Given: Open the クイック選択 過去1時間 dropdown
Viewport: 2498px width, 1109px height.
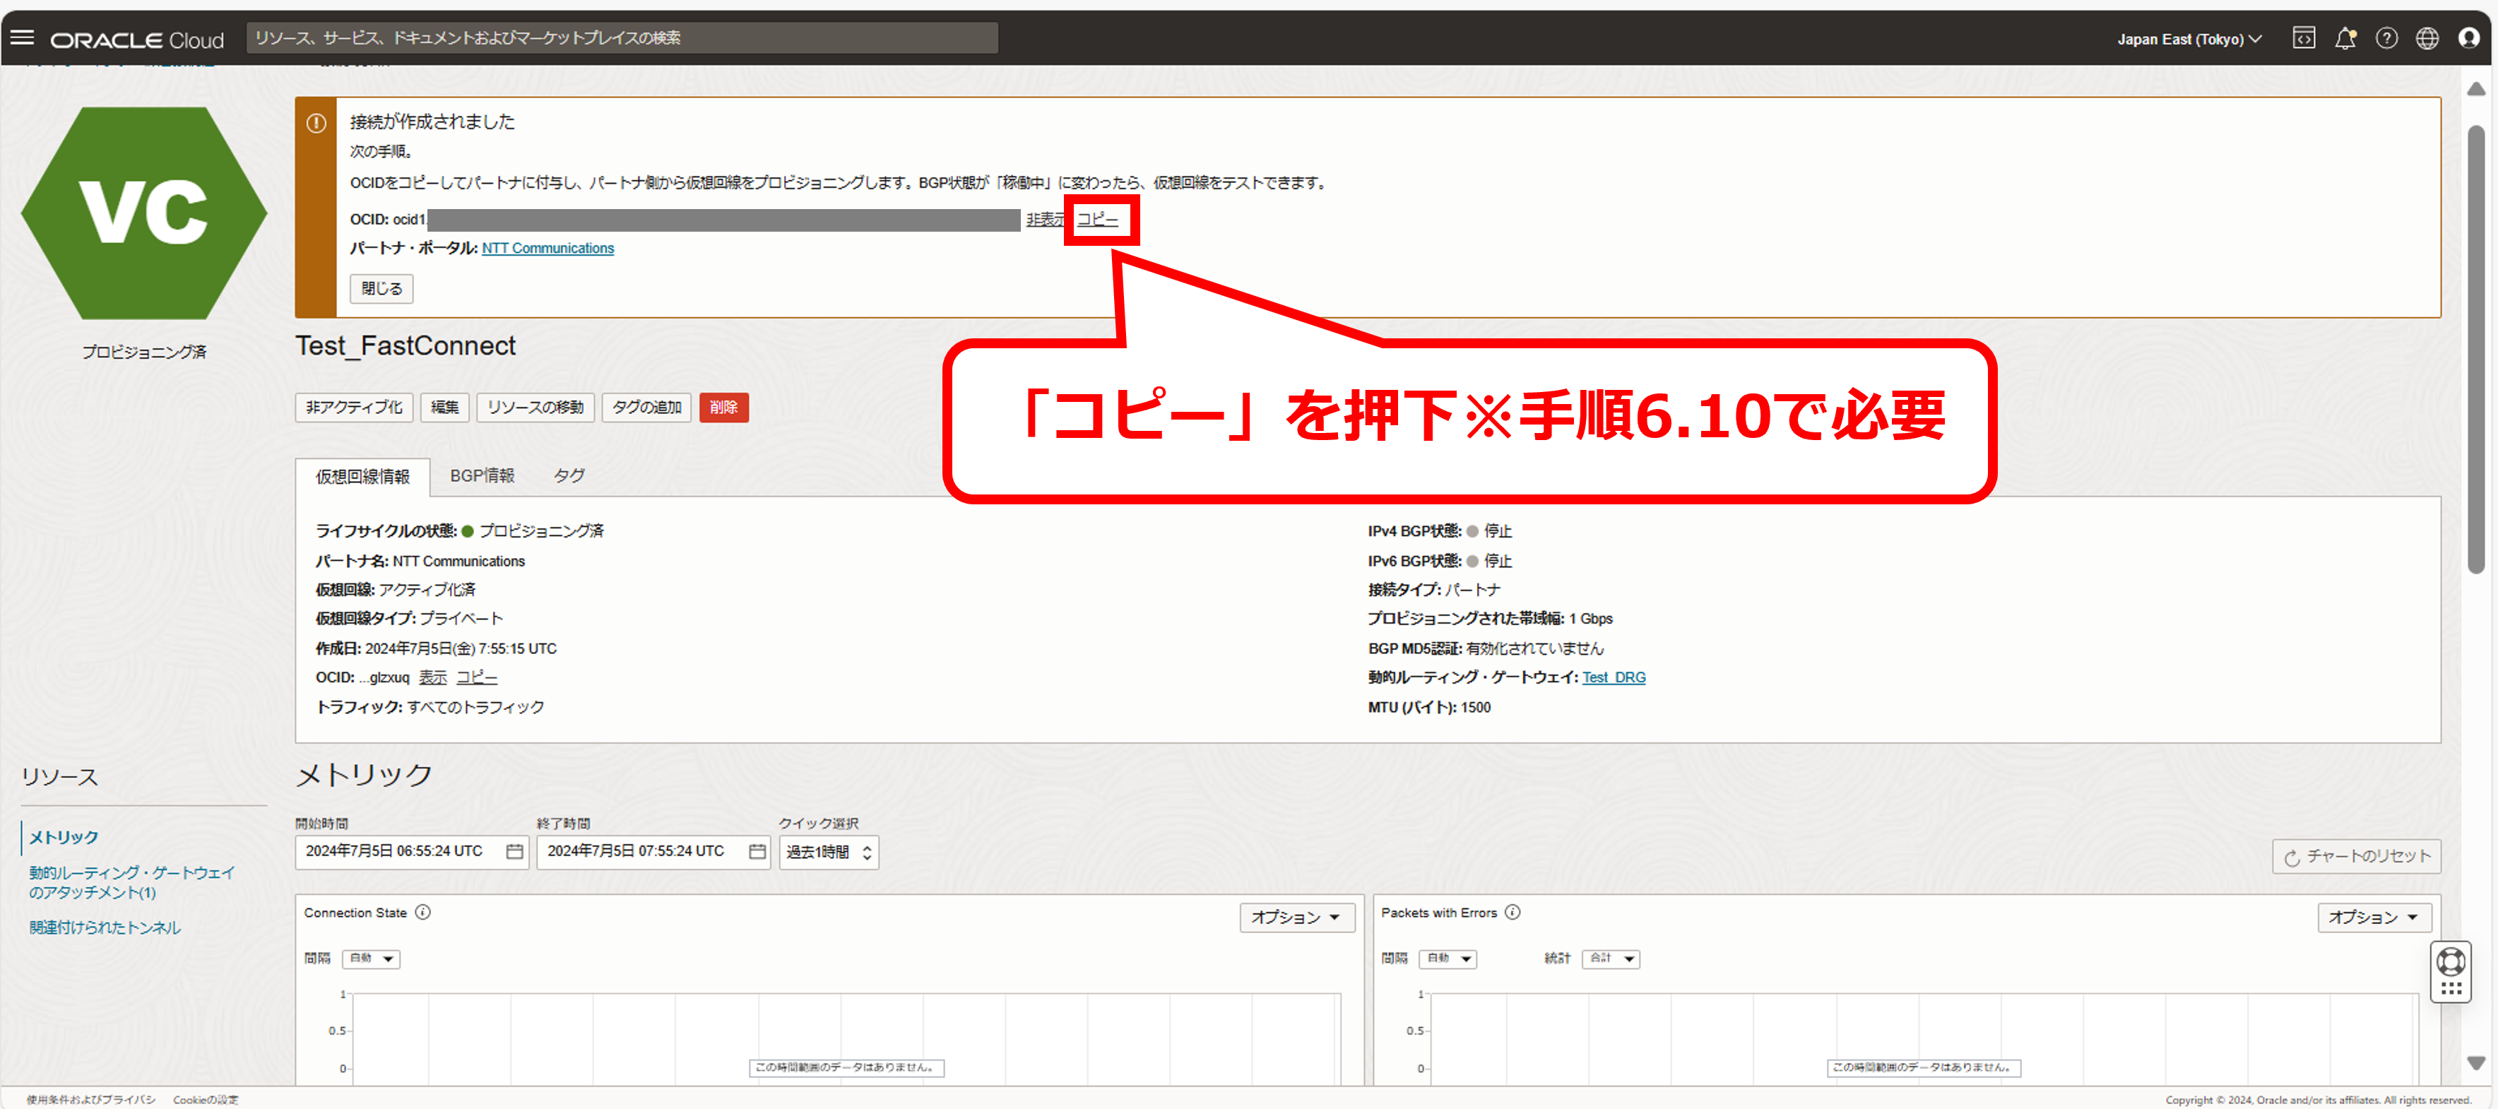Looking at the screenshot, I should [x=828, y=852].
